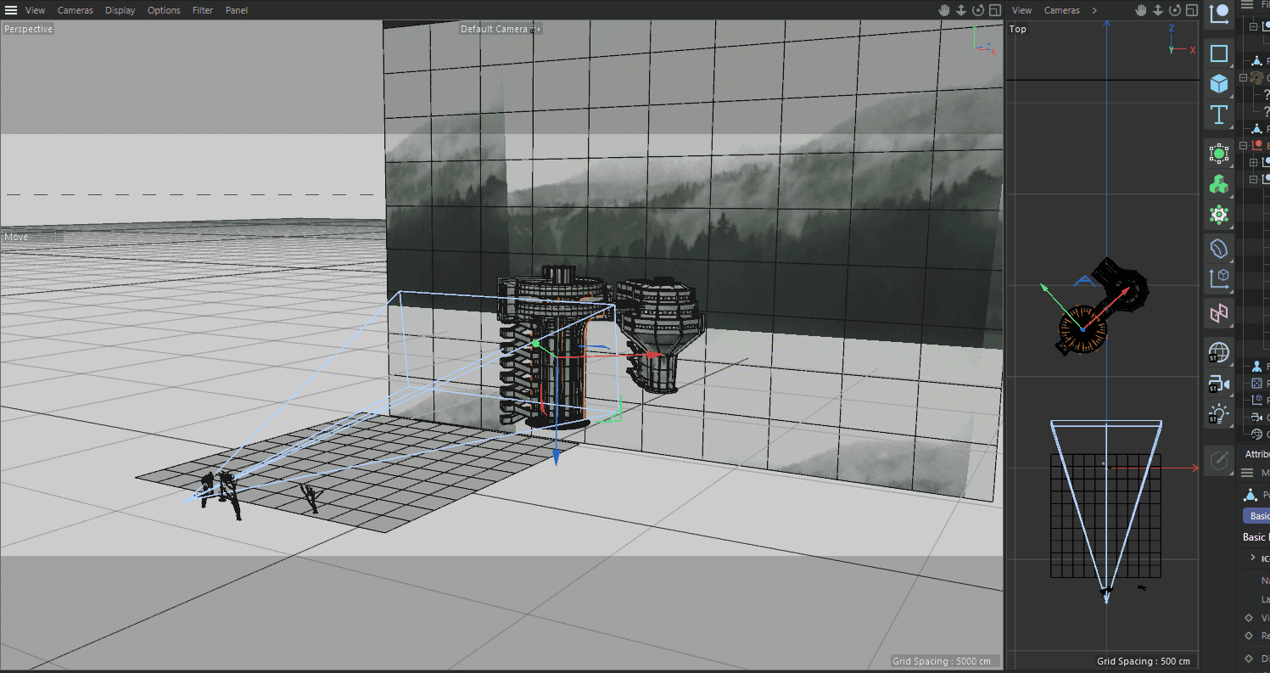
Task: Toggle keyframe diamond beside Di... property
Action: pyautogui.click(x=1248, y=658)
